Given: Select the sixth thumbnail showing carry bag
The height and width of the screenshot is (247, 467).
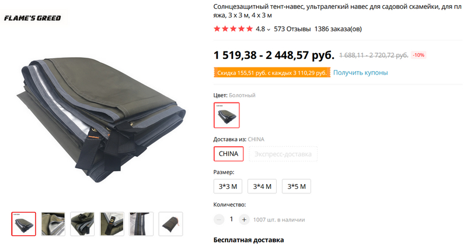Looking at the screenshot, I should (170, 224).
